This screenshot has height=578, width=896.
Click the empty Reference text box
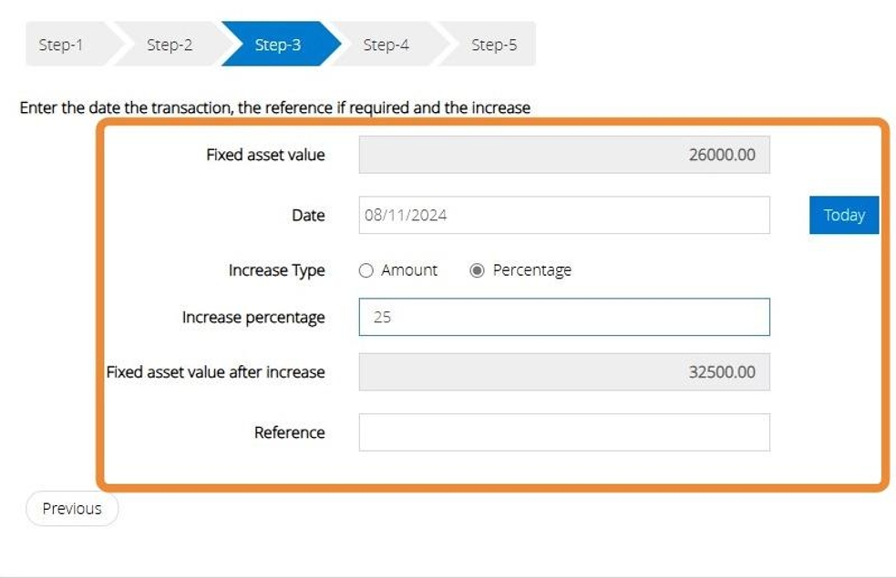point(563,432)
